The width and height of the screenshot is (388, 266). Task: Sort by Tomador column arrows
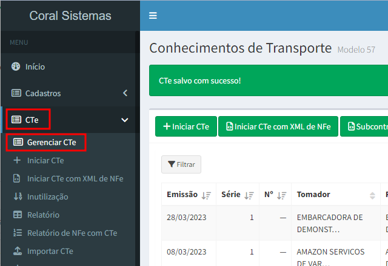pyautogui.click(x=372, y=195)
